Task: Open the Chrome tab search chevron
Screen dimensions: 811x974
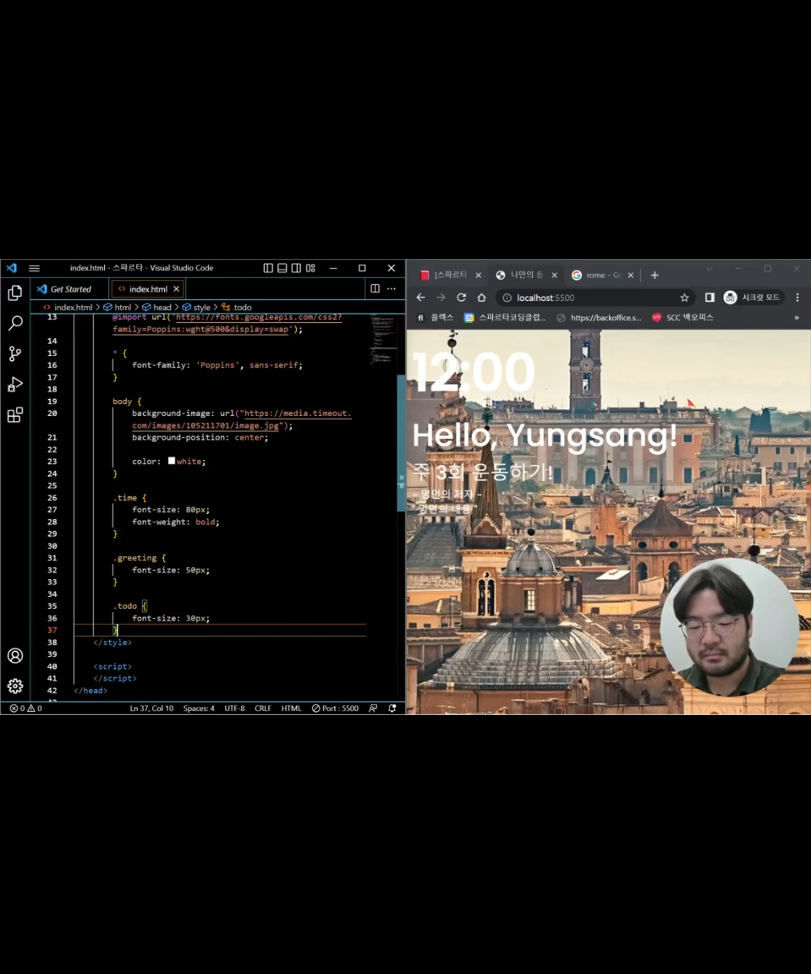Action: (x=709, y=269)
